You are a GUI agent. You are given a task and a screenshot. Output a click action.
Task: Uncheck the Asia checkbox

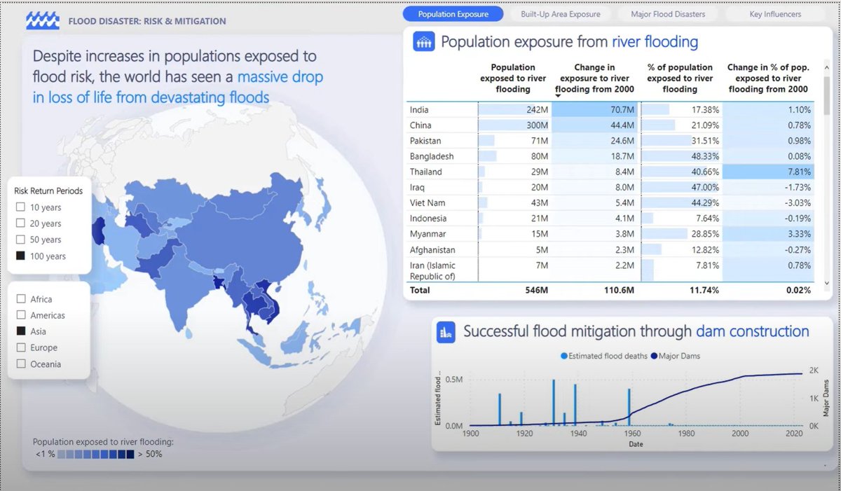(22, 331)
